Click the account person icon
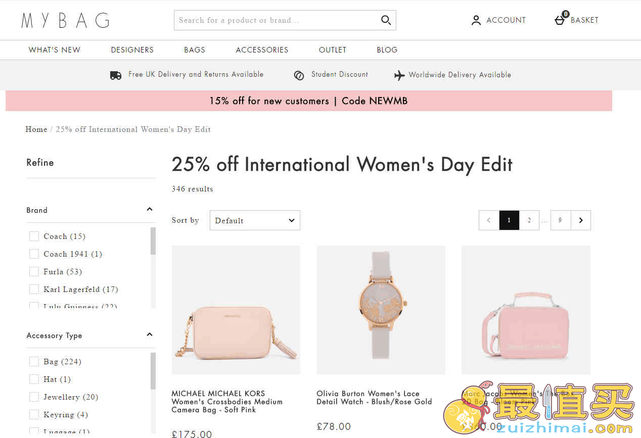 pos(476,20)
